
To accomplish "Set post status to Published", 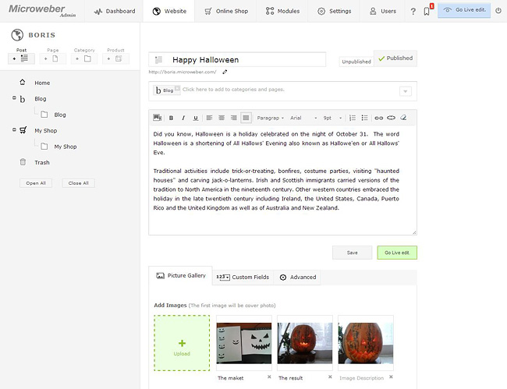I will point(395,58).
